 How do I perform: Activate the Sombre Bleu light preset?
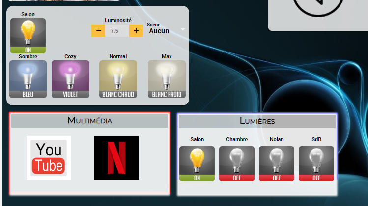pyautogui.click(x=28, y=79)
